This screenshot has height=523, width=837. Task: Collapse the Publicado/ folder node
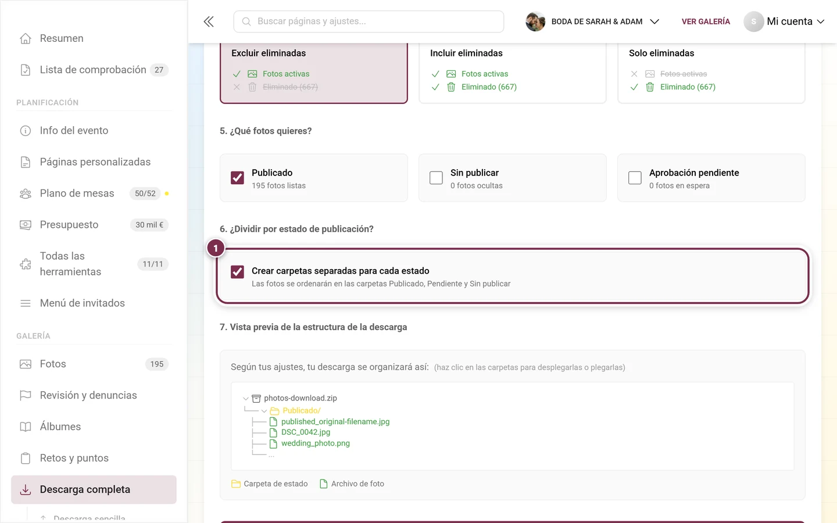point(264,411)
